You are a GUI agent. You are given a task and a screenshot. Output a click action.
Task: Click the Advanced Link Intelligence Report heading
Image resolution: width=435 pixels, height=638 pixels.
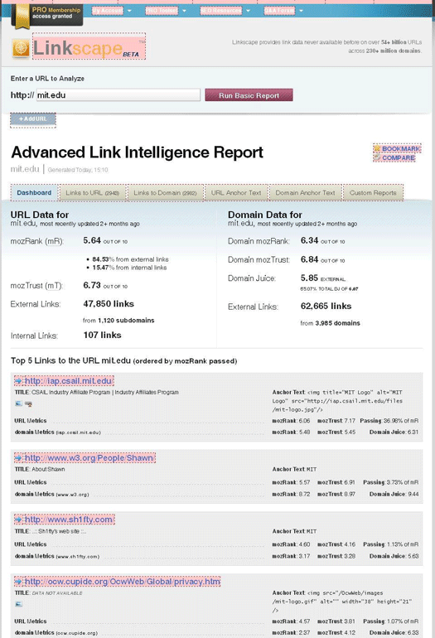coord(138,152)
